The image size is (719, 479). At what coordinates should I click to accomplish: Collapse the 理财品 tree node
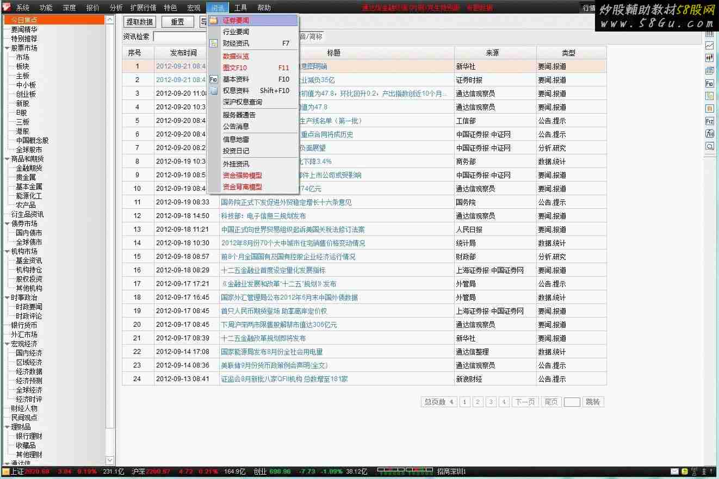pyautogui.click(x=7, y=427)
